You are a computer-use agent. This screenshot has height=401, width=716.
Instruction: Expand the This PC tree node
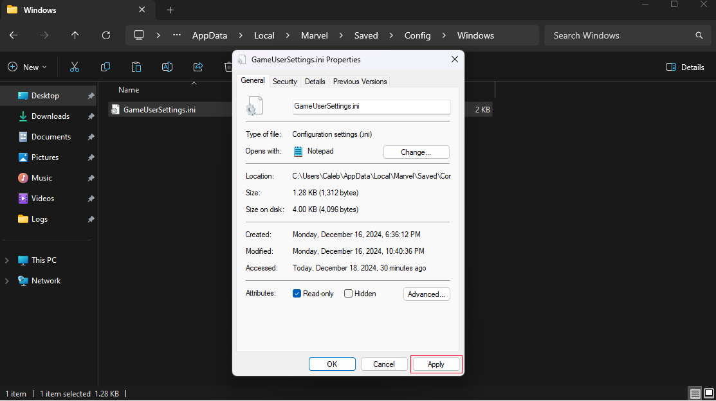pyautogui.click(x=7, y=260)
